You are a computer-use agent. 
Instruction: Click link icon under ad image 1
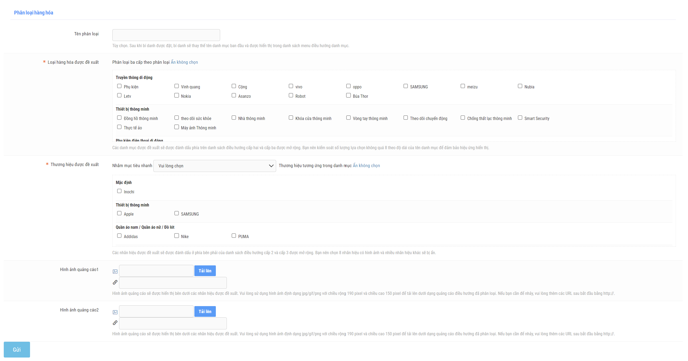coord(115,282)
